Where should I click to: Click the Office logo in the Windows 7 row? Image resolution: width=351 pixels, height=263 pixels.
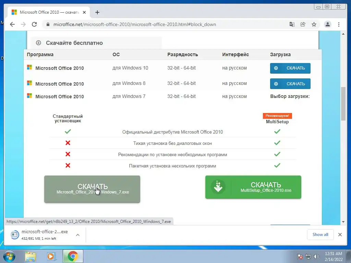pyautogui.click(x=29, y=96)
